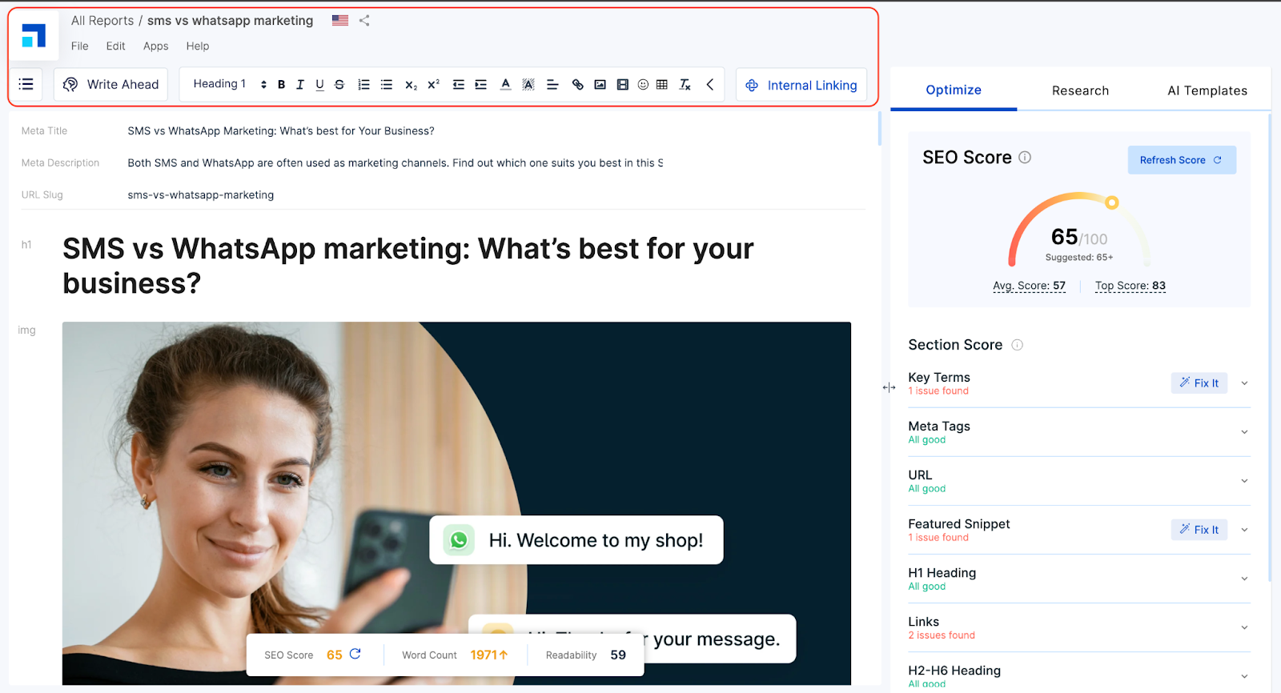The width and height of the screenshot is (1281, 693).
Task: Collapse the formatting toolbar with the chevron
Action: coord(710,85)
